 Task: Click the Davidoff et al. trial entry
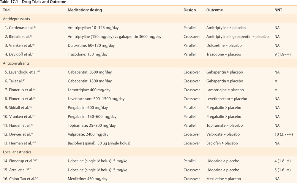(20, 55)
